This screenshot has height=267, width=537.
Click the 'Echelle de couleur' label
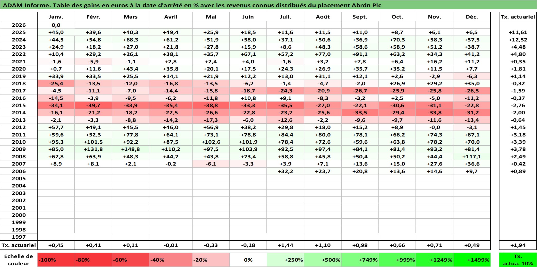coord(19,260)
